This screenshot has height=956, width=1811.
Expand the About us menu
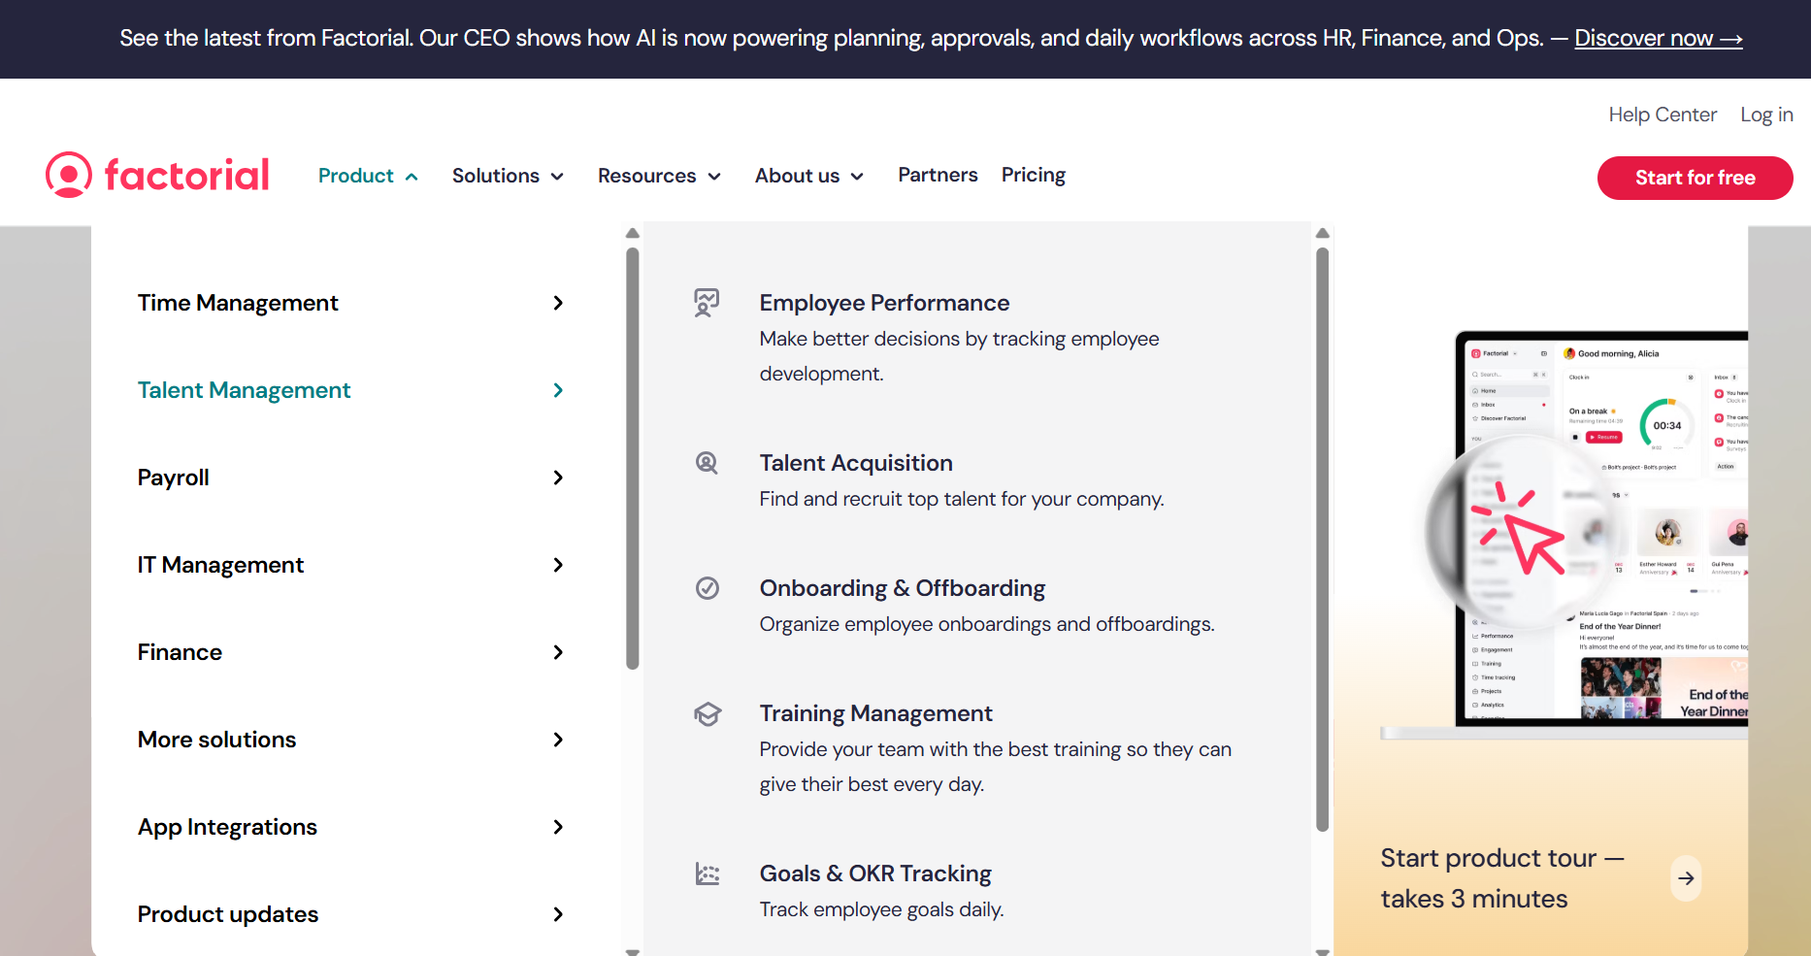808,176
